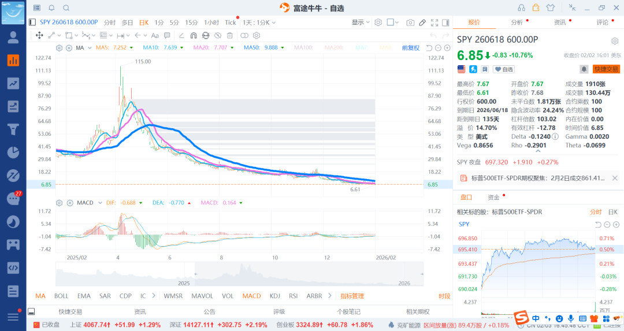Delete drawings with trash can icon
The height and width of the screenshot is (331, 624).
(229, 35)
